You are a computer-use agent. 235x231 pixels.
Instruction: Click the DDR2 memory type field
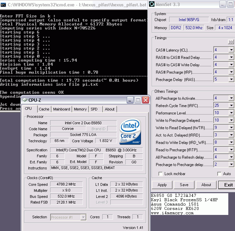click(x=176, y=28)
